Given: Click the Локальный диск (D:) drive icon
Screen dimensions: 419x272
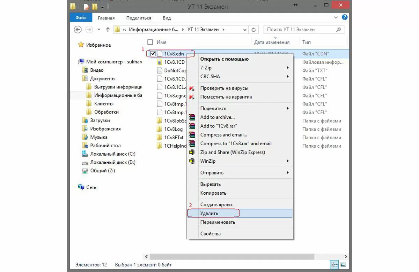Looking at the screenshot, I should tap(85, 162).
